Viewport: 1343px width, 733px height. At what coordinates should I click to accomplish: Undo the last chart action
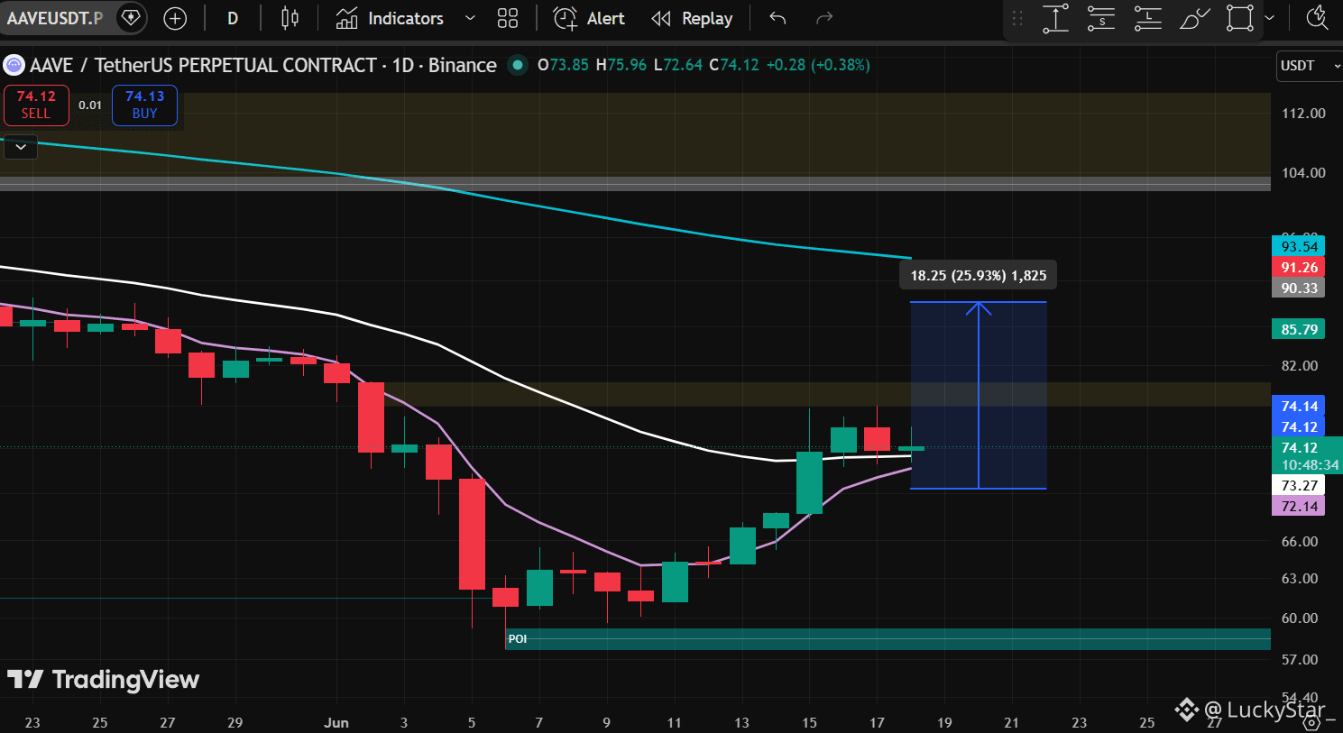click(x=777, y=18)
